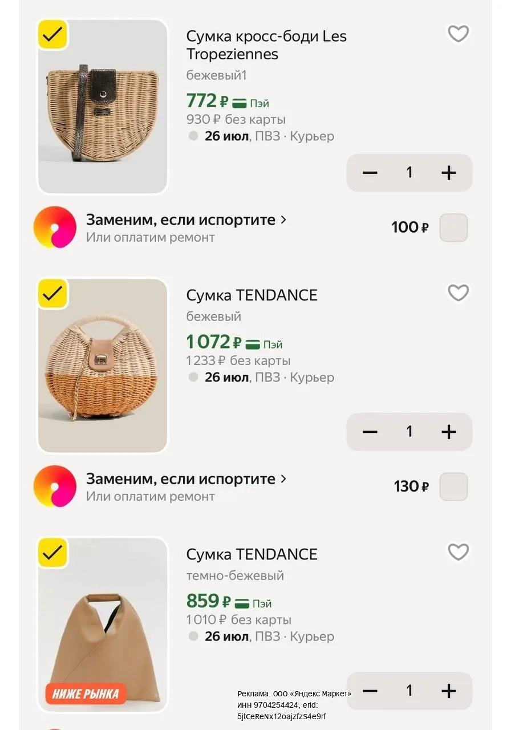The image size is (511, 730).
Task: Uncheck the Les Tropeziennes bag selection checkbox
Action: (52, 35)
